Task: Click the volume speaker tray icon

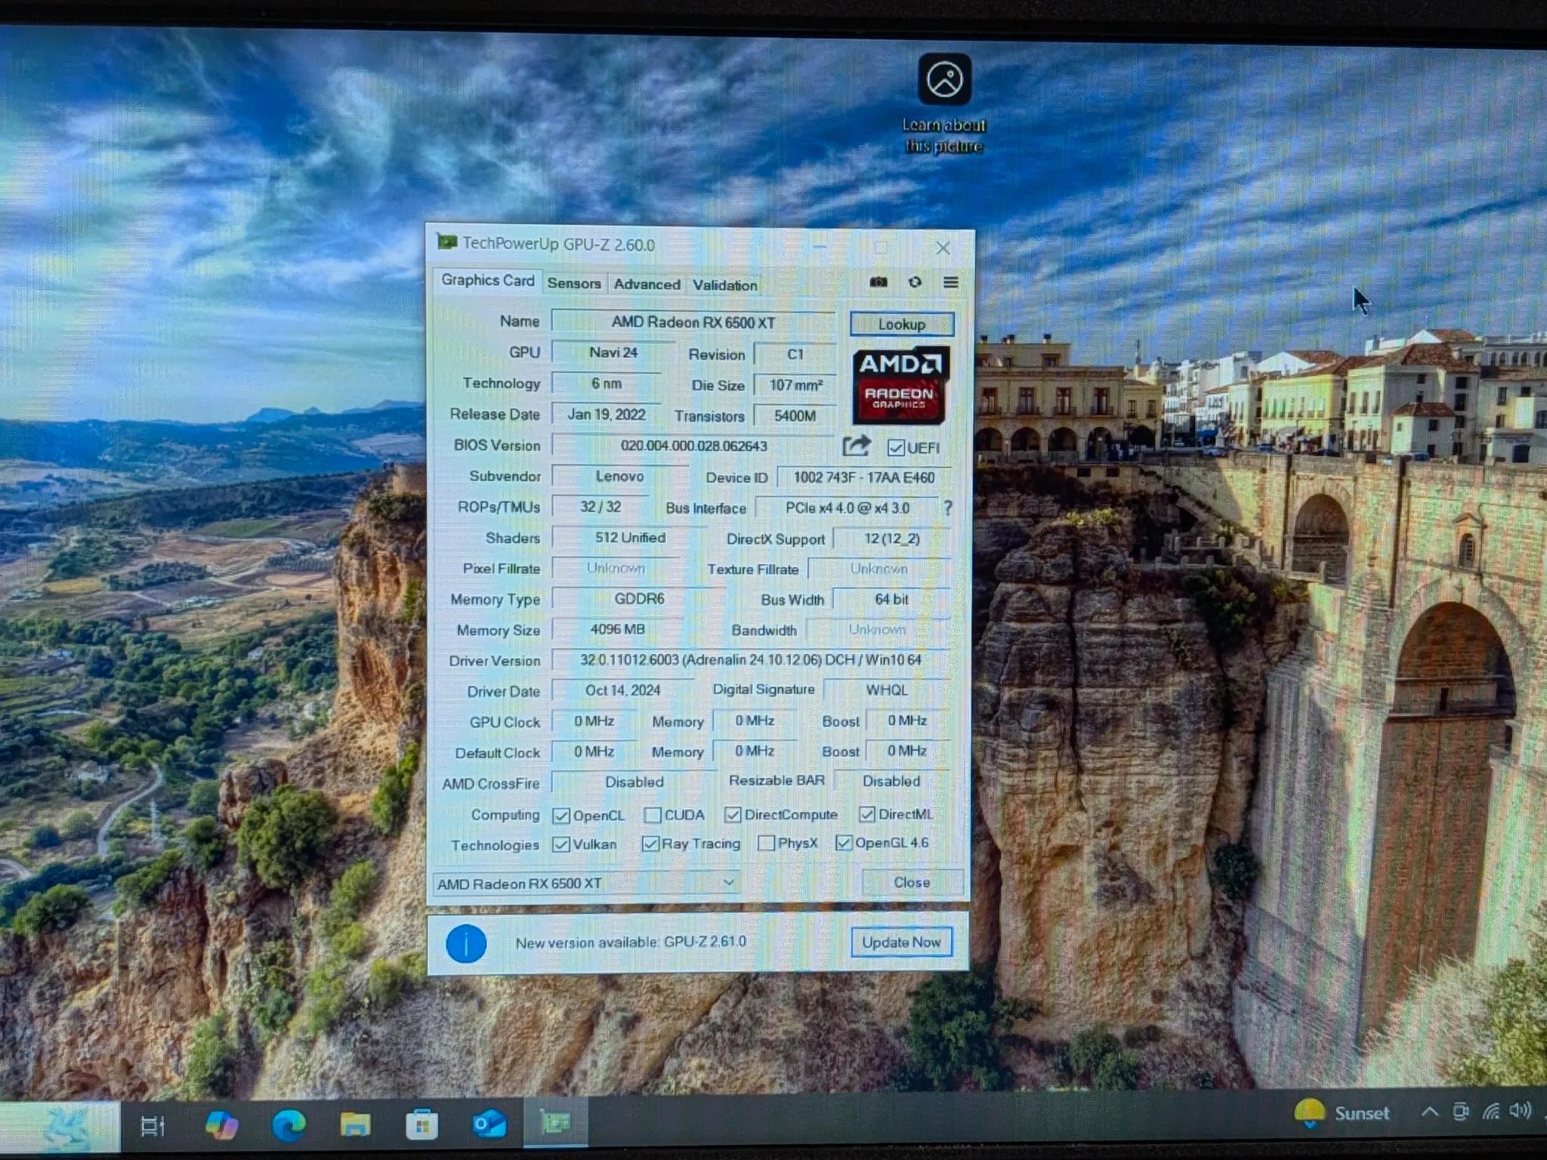Action: pos(1521,1110)
